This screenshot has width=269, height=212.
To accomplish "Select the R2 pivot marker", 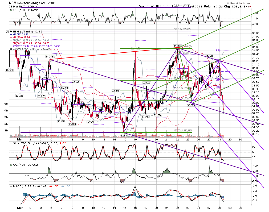I will (x=218, y=50).
